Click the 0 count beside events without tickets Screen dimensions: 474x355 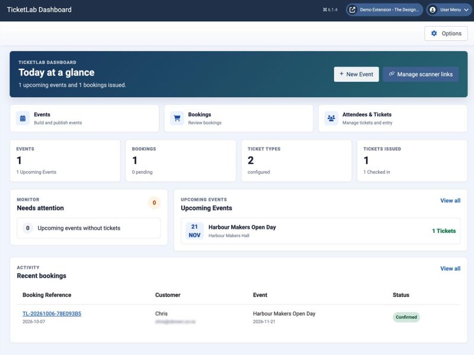[x=27, y=228]
